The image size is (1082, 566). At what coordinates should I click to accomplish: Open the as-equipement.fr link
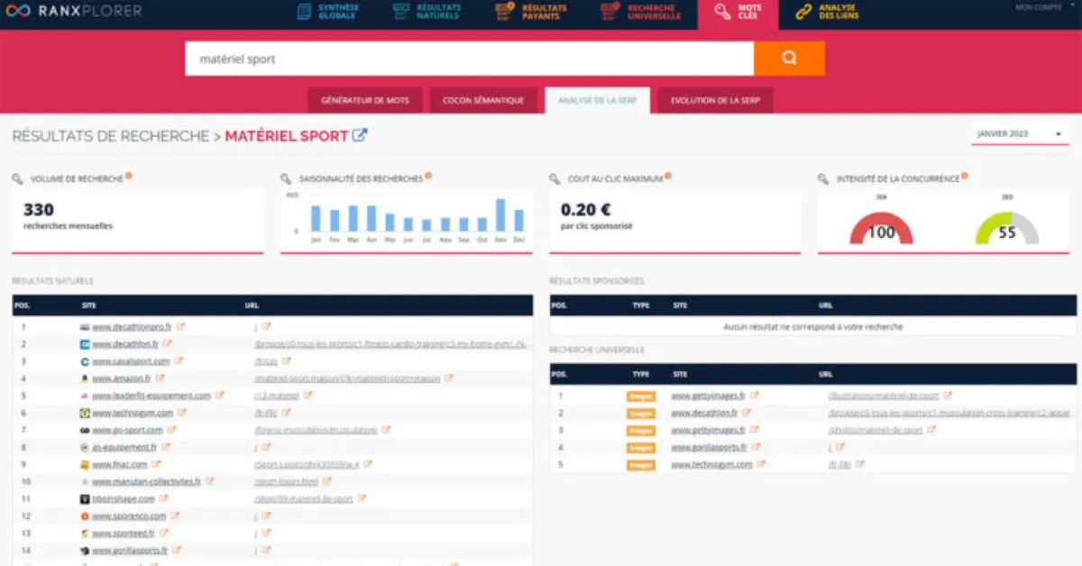(124, 447)
